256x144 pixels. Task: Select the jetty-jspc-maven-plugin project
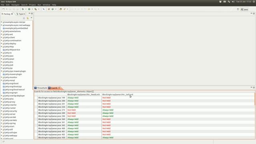tap(15, 71)
